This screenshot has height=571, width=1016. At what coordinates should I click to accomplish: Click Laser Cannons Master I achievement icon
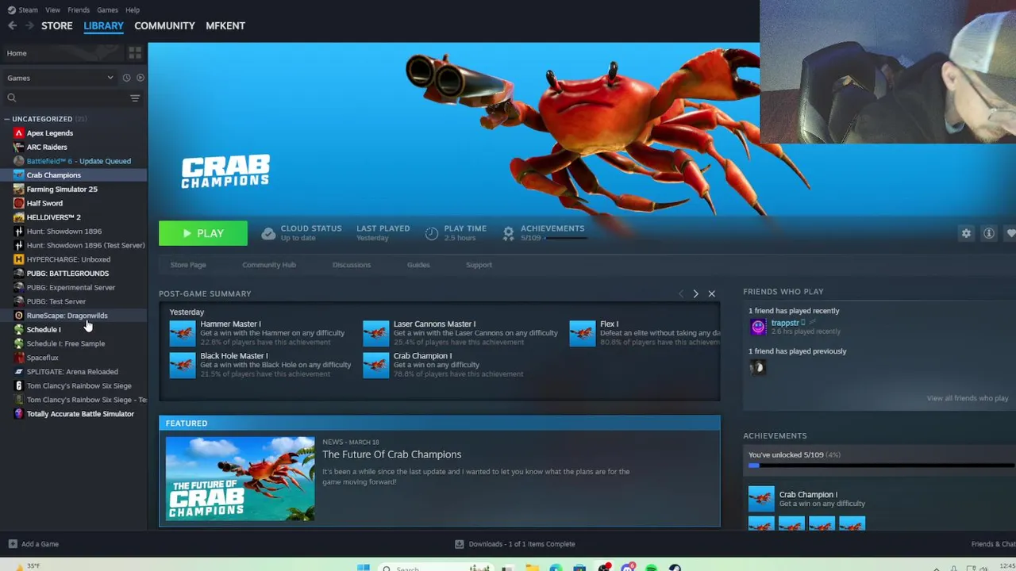coord(376,333)
